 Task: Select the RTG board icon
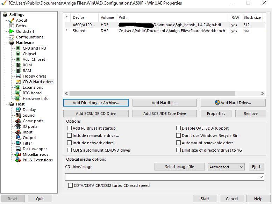18,93
